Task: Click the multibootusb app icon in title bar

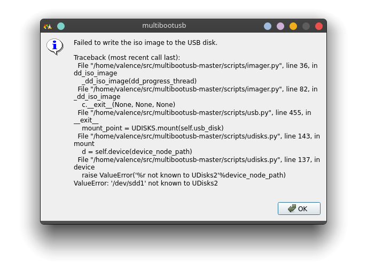Action: click(x=48, y=26)
